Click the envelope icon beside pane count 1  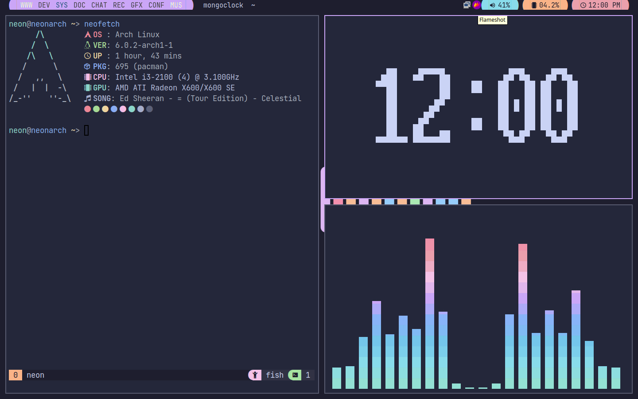(295, 375)
